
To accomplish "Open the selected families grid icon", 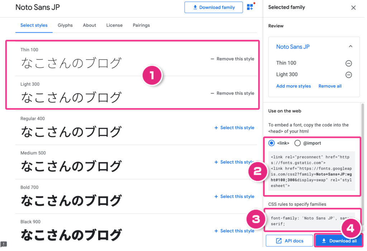I will tap(250, 7).
